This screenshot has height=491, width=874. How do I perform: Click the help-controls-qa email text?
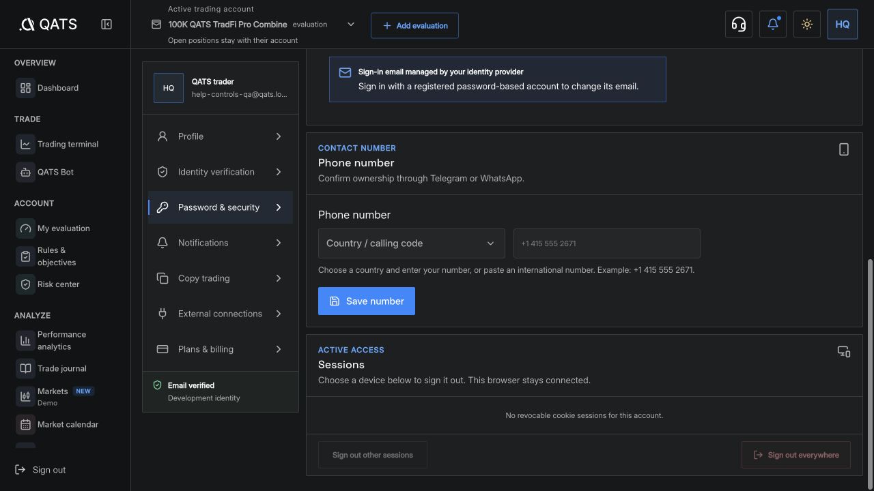click(240, 95)
